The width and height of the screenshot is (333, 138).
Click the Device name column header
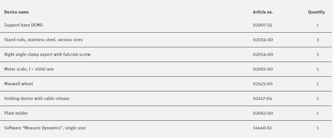[x=16, y=12]
